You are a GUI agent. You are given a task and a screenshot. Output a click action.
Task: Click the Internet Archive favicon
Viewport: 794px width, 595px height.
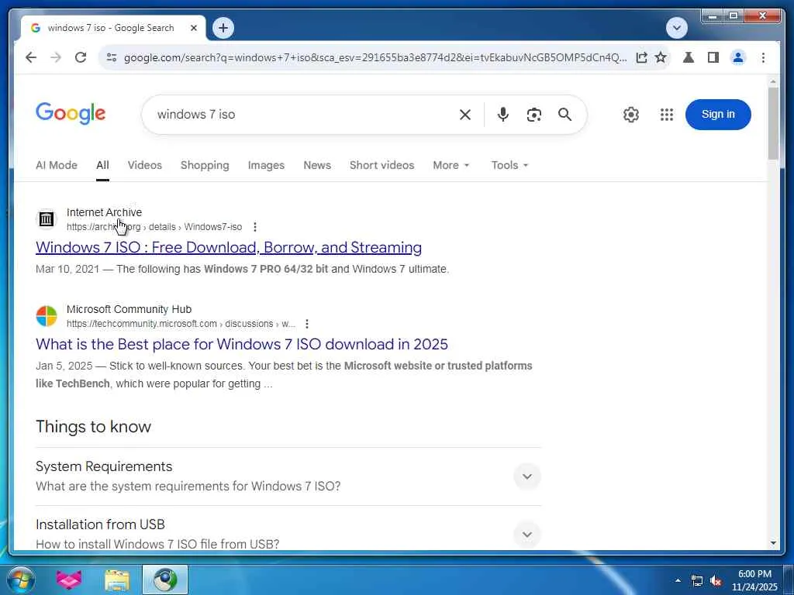point(47,219)
